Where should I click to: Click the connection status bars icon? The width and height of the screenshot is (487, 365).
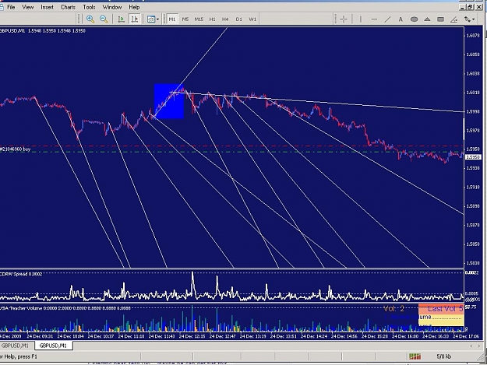(x=415, y=356)
